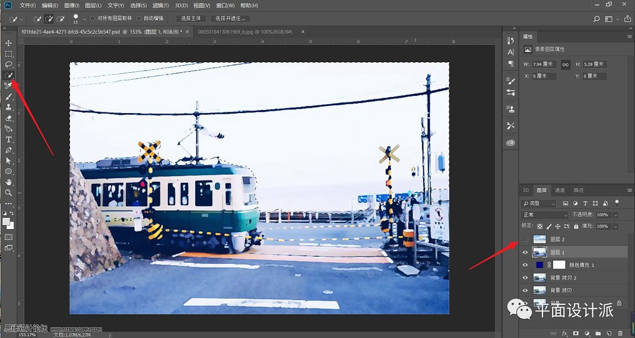Select the Move tool

(x=8, y=43)
